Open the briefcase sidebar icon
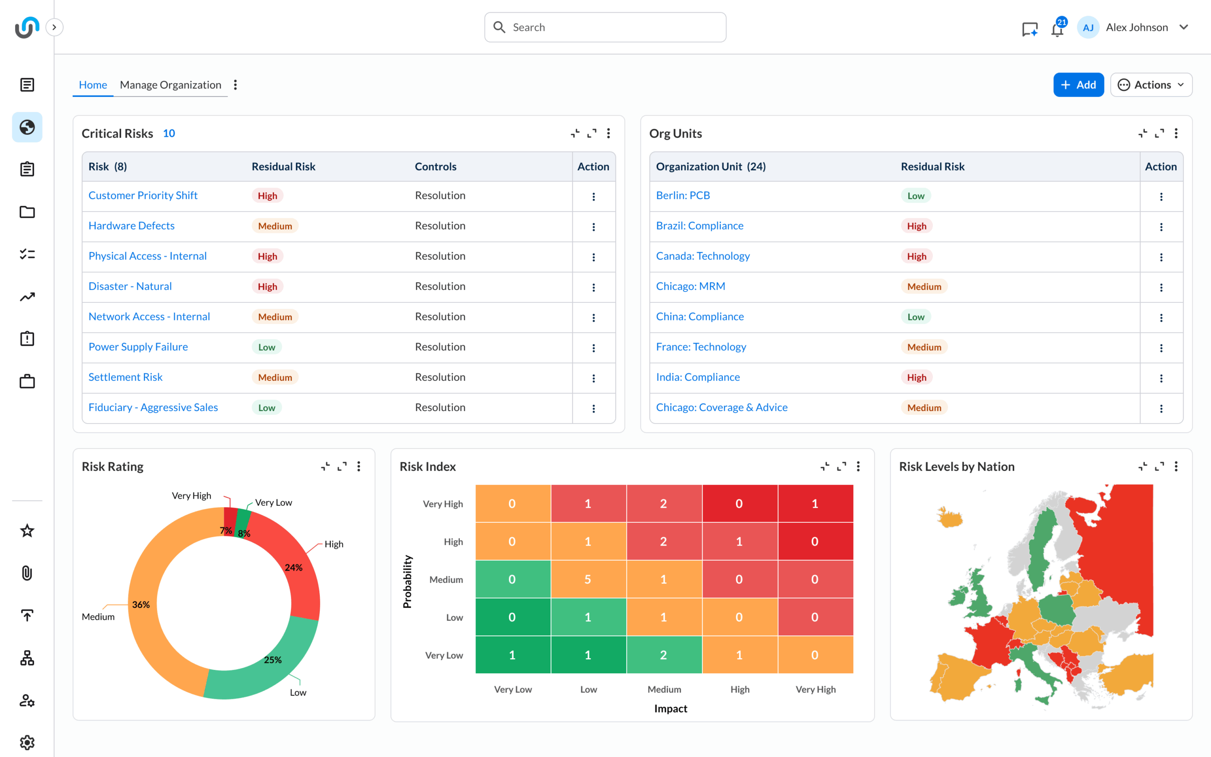Screen dimensions: 1211x757 (27, 381)
